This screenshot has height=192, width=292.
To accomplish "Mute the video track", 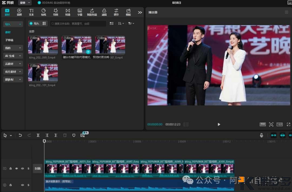I will pos(22,169).
